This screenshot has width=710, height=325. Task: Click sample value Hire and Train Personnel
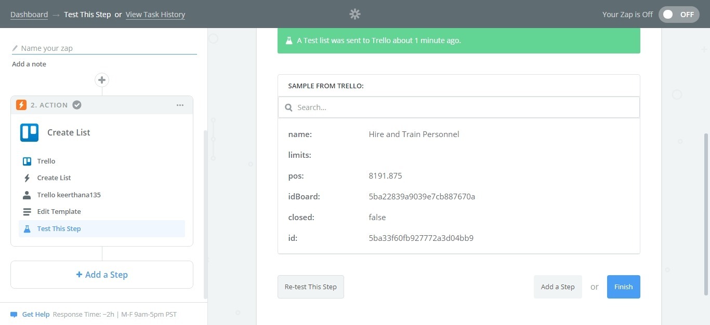(x=414, y=134)
